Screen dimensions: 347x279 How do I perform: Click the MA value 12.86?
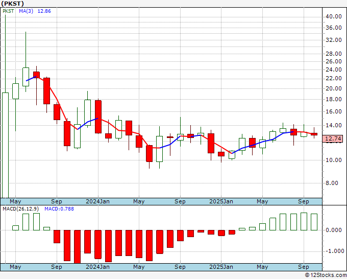[x=44, y=11]
